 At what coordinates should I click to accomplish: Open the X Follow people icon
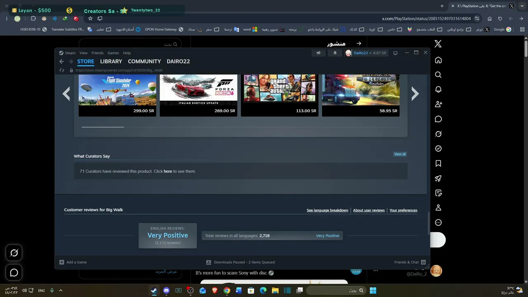(438, 104)
